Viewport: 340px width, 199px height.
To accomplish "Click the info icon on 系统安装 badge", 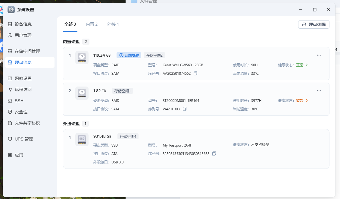I will pyautogui.click(x=121, y=55).
